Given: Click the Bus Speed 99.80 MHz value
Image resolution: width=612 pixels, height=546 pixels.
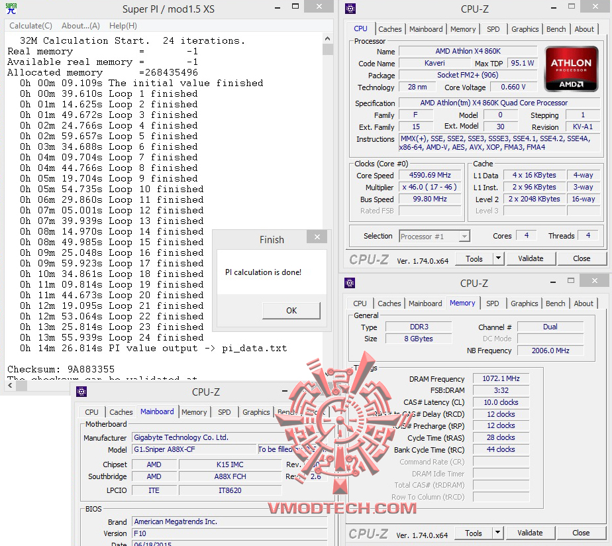Looking at the screenshot, I should (x=430, y=199).
